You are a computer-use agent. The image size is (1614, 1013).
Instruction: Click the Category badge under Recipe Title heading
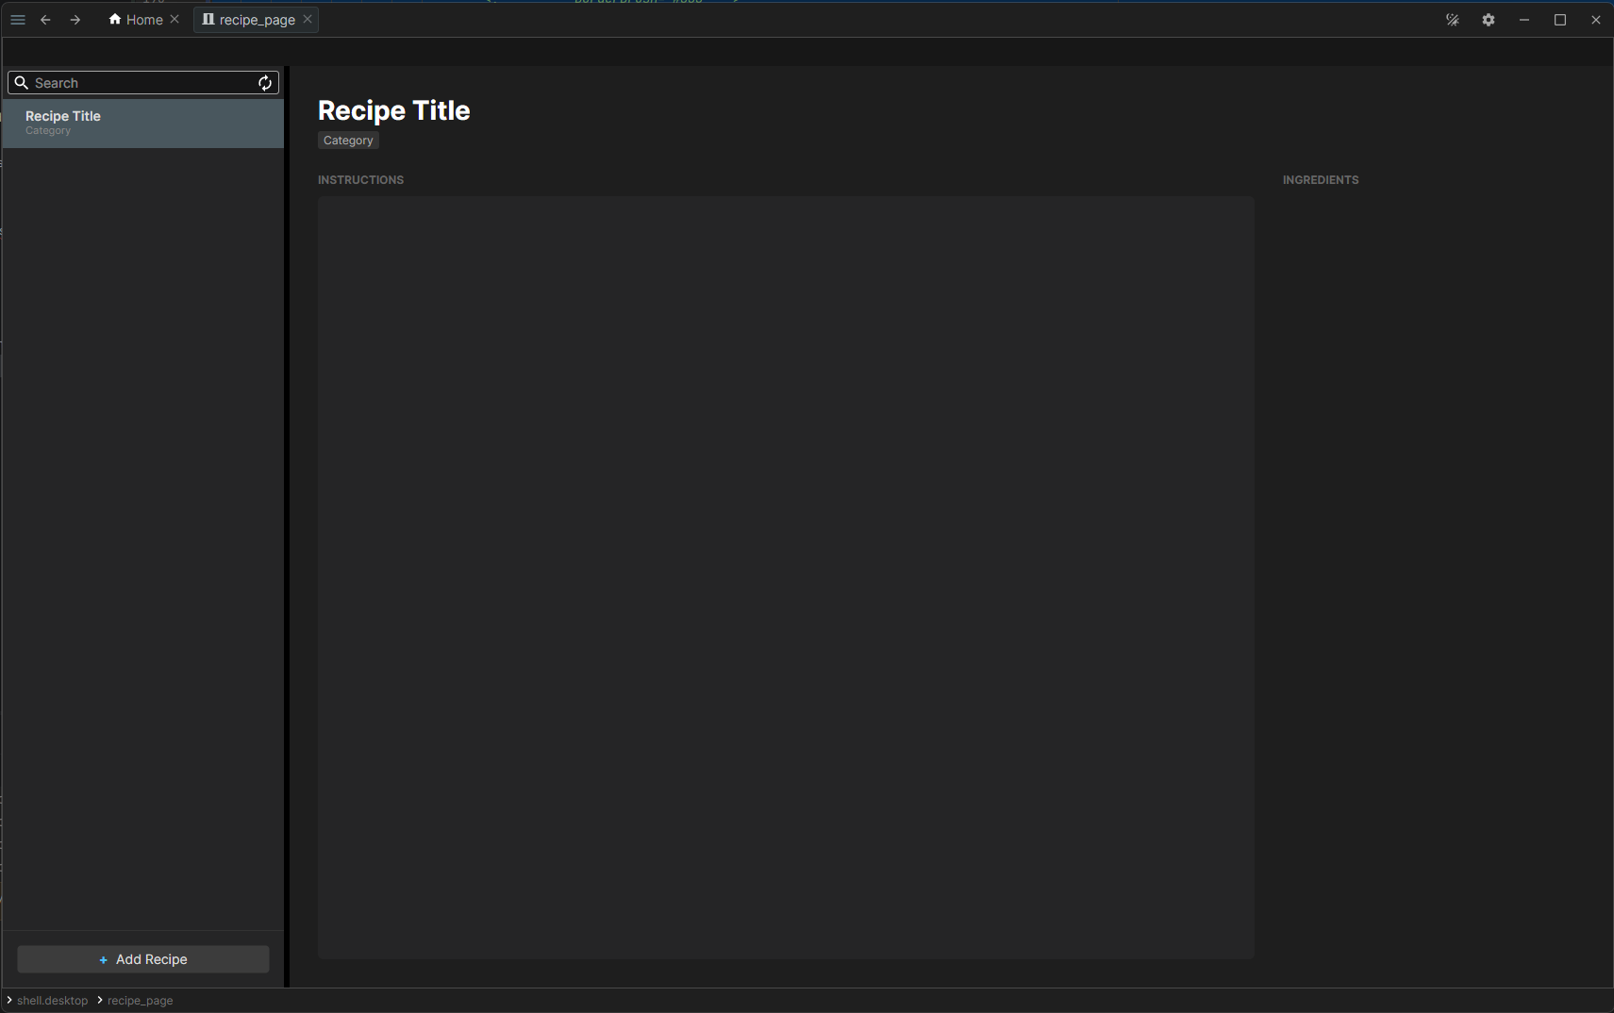click(348, 140)
